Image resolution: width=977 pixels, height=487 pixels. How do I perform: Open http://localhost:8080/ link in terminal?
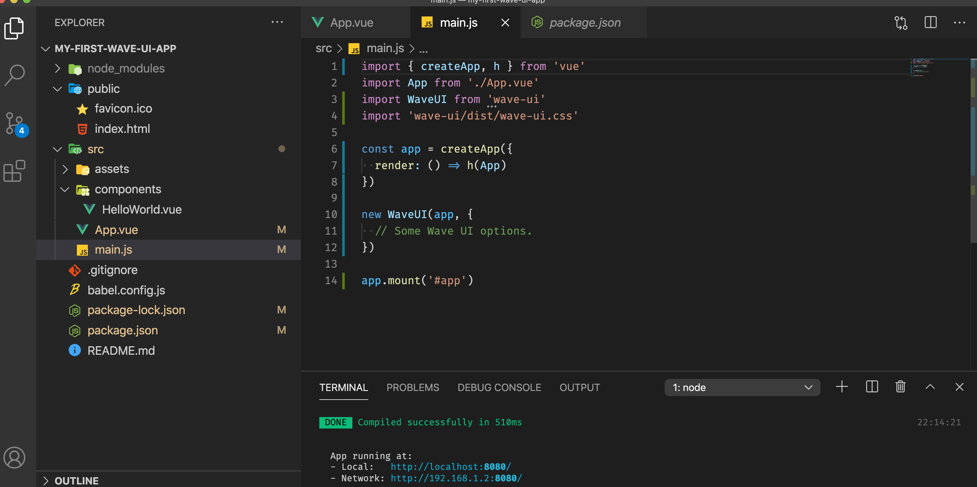click(451, 467)
